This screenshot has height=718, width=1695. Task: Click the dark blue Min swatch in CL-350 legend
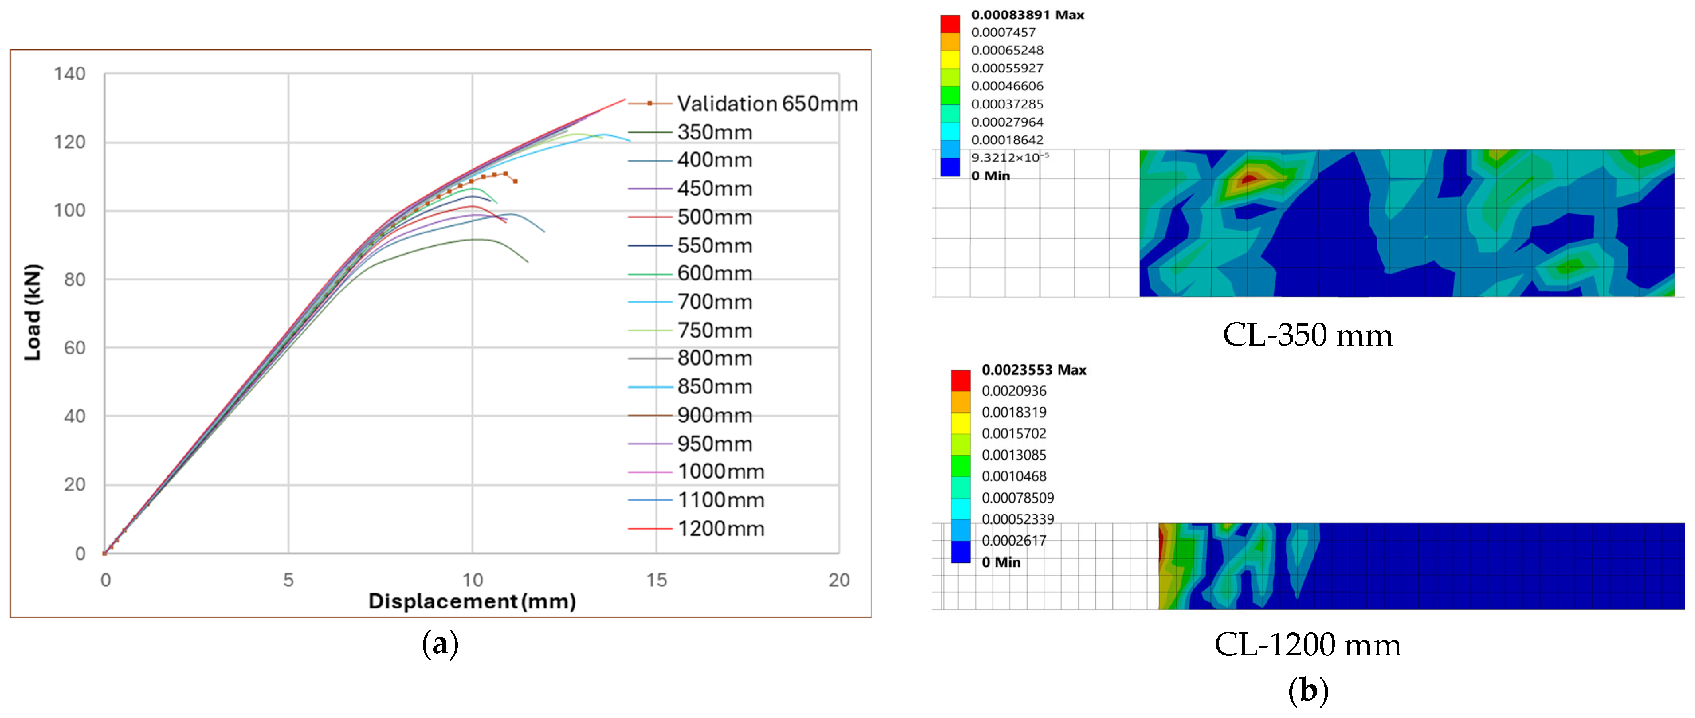(950, 167)
